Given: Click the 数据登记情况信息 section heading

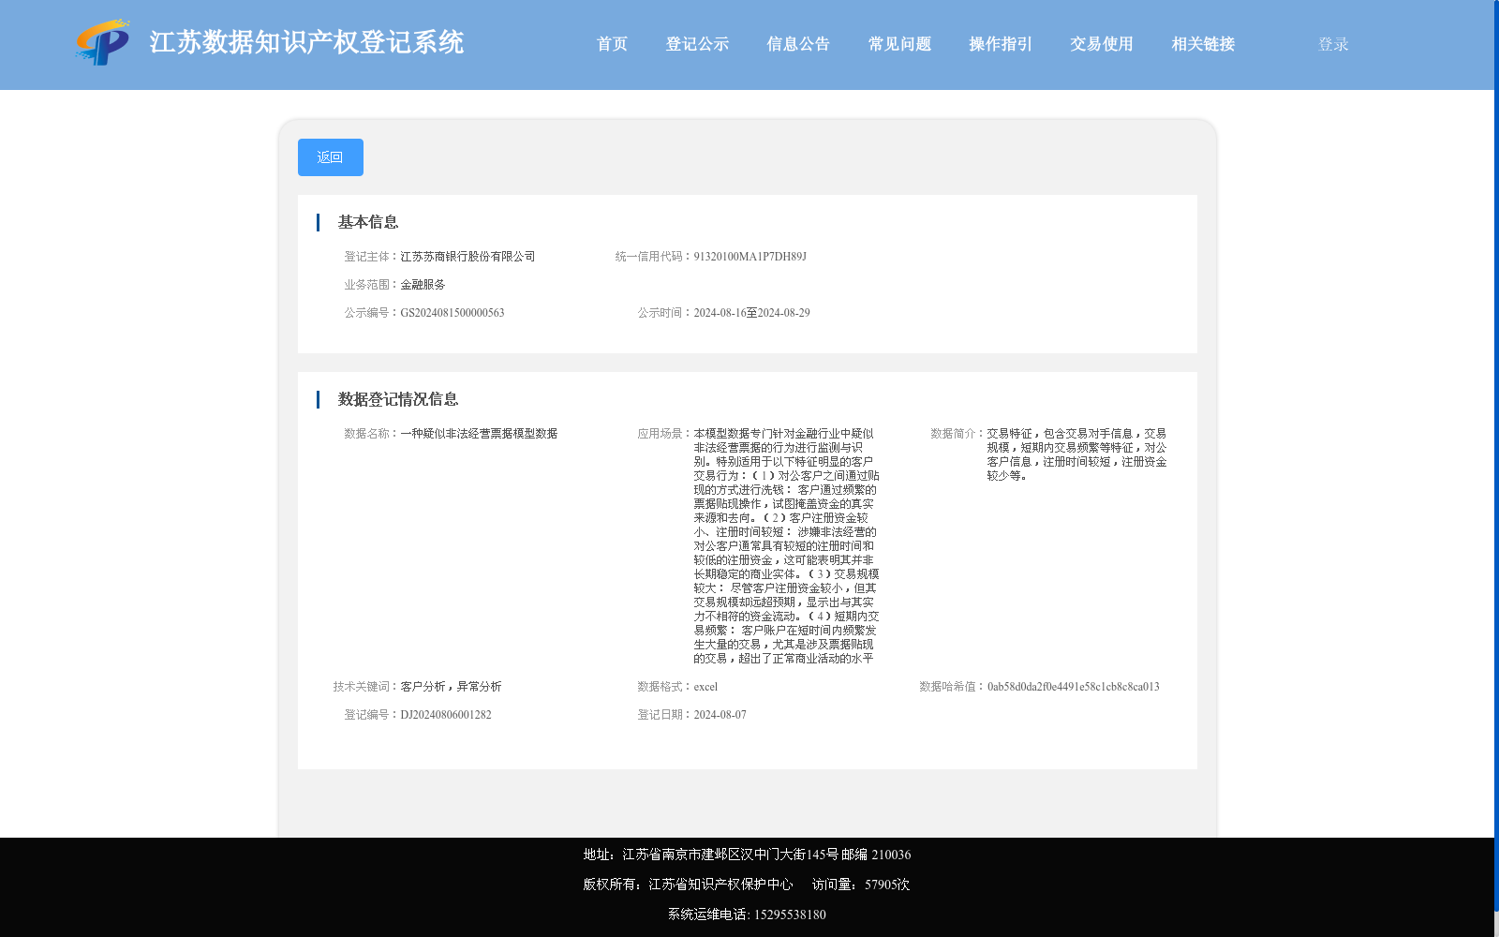Looking at the screenshot, I should 398,399.
